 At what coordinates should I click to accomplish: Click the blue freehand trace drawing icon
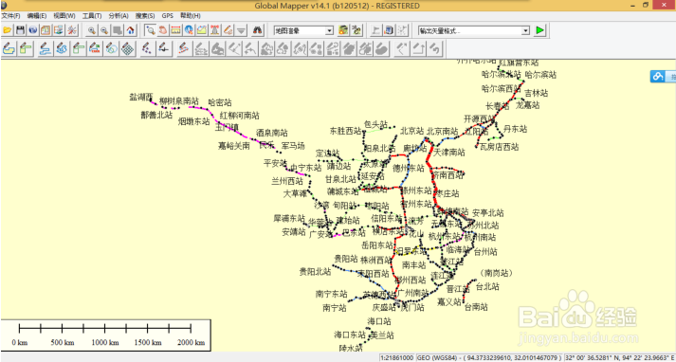click(62, 48)
